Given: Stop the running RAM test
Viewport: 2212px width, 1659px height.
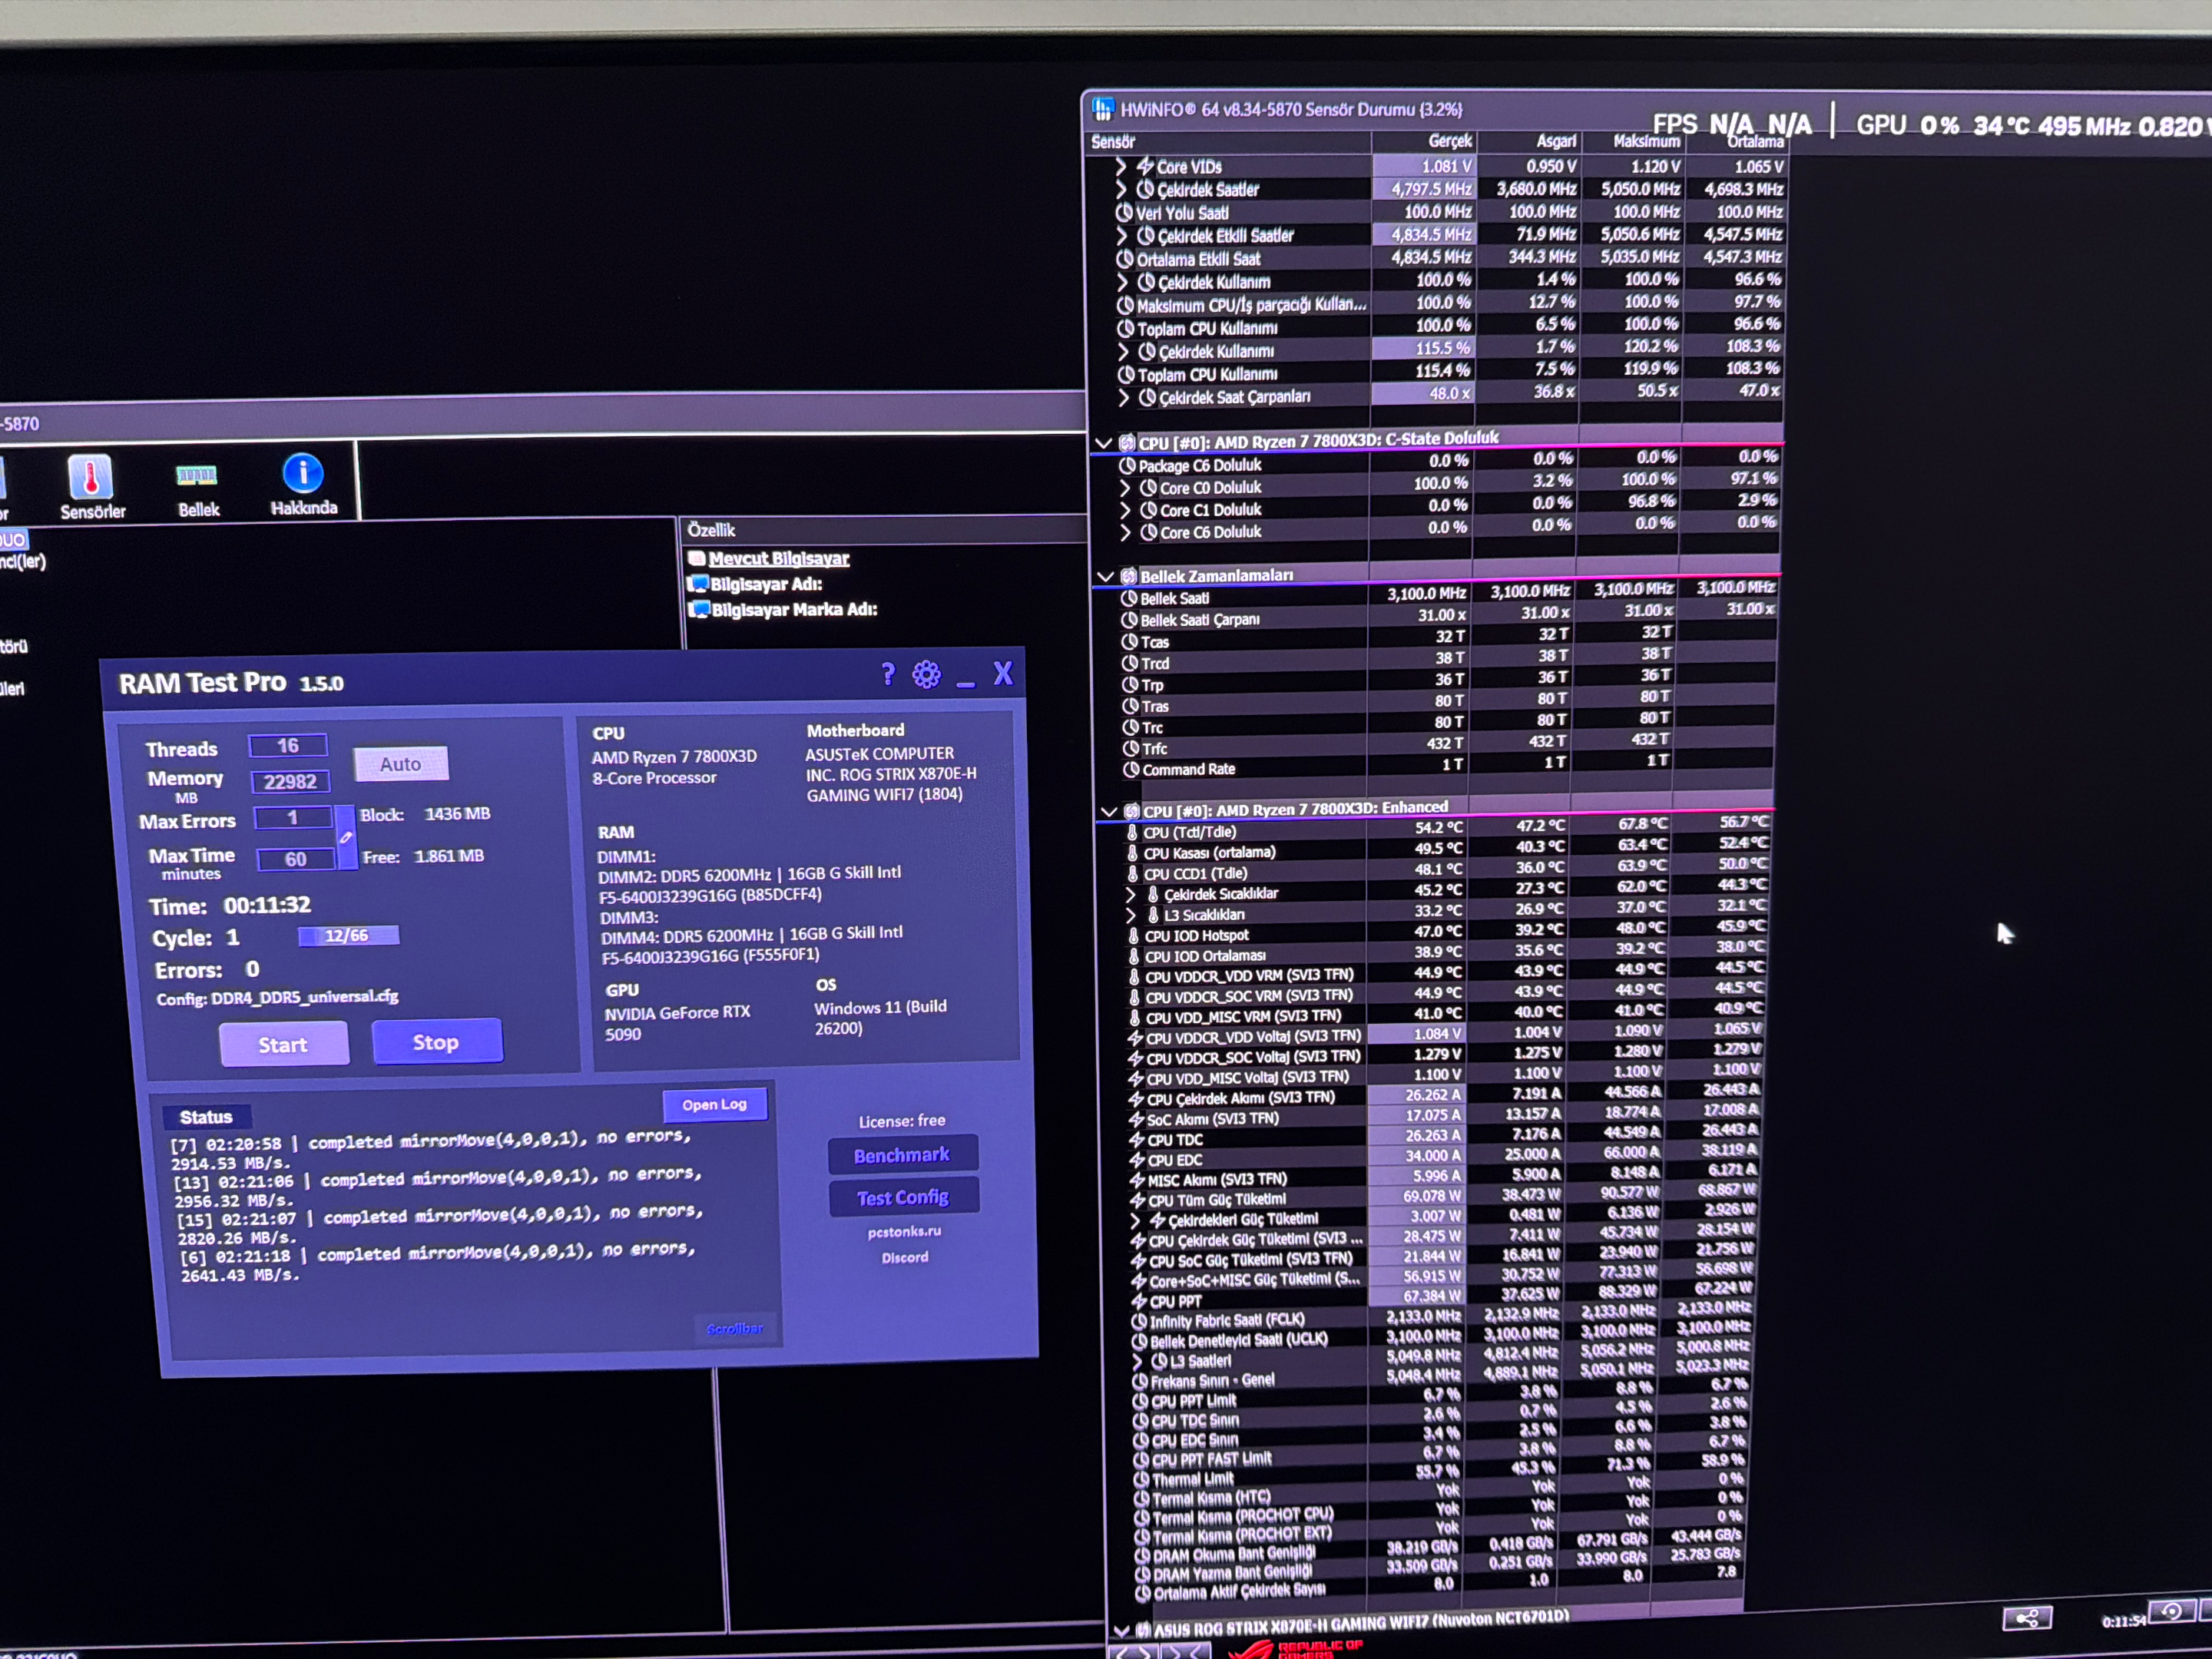Looking at the screenshot, I should (x=437, y=1042).
